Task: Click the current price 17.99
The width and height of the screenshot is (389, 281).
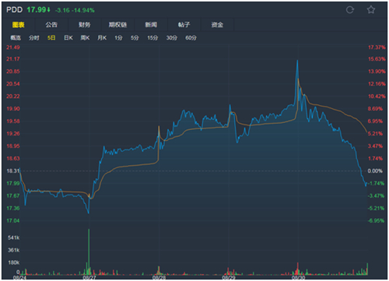Action: coord(37,10)
